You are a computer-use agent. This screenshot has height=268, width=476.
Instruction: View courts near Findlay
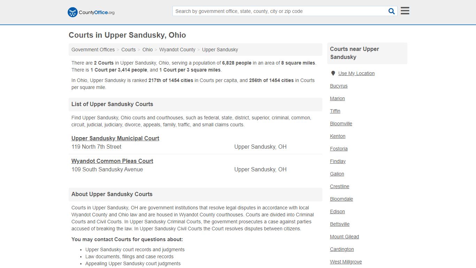click(x=338, y=161)
